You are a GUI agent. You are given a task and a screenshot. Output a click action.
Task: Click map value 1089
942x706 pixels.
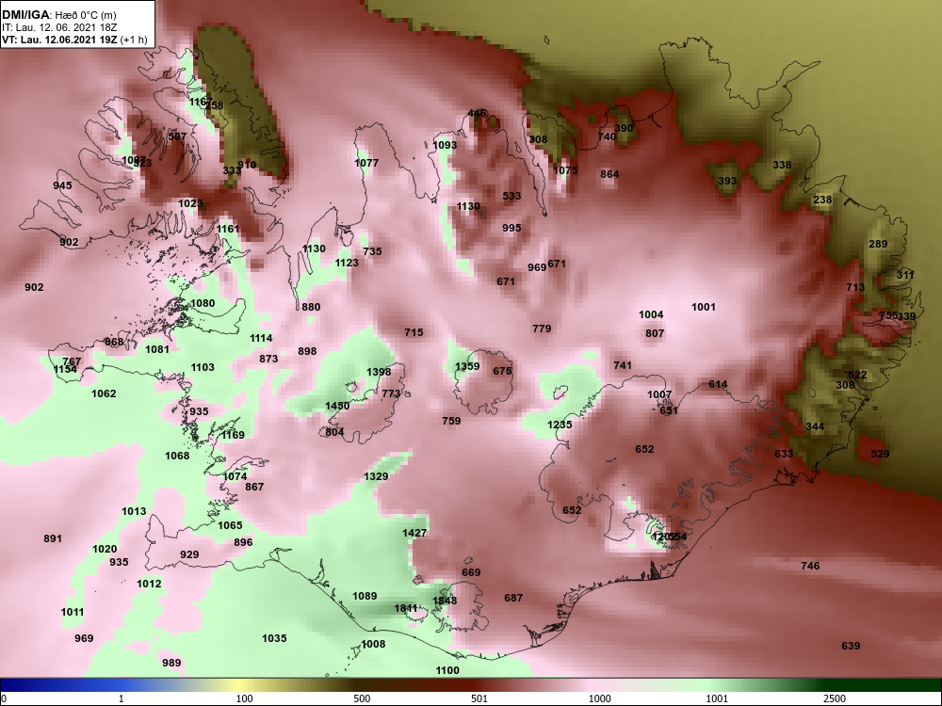click(x=365, y=596)
